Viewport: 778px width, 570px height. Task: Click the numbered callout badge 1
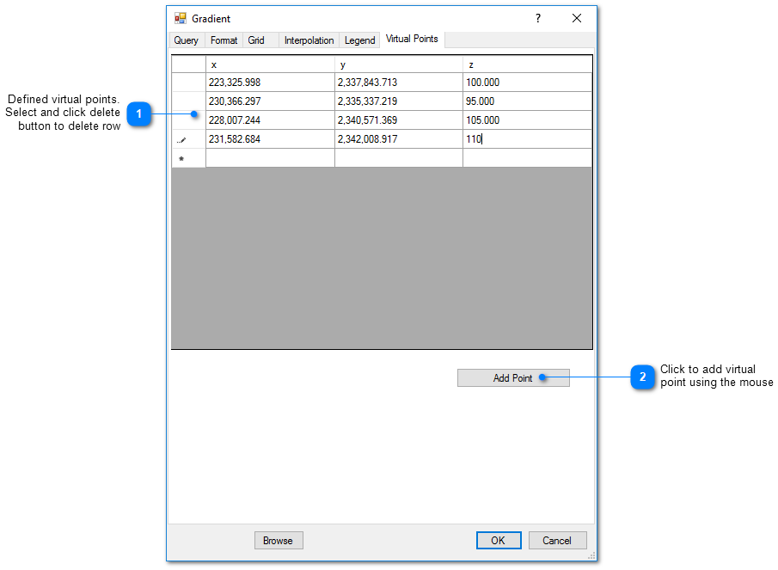138,113
